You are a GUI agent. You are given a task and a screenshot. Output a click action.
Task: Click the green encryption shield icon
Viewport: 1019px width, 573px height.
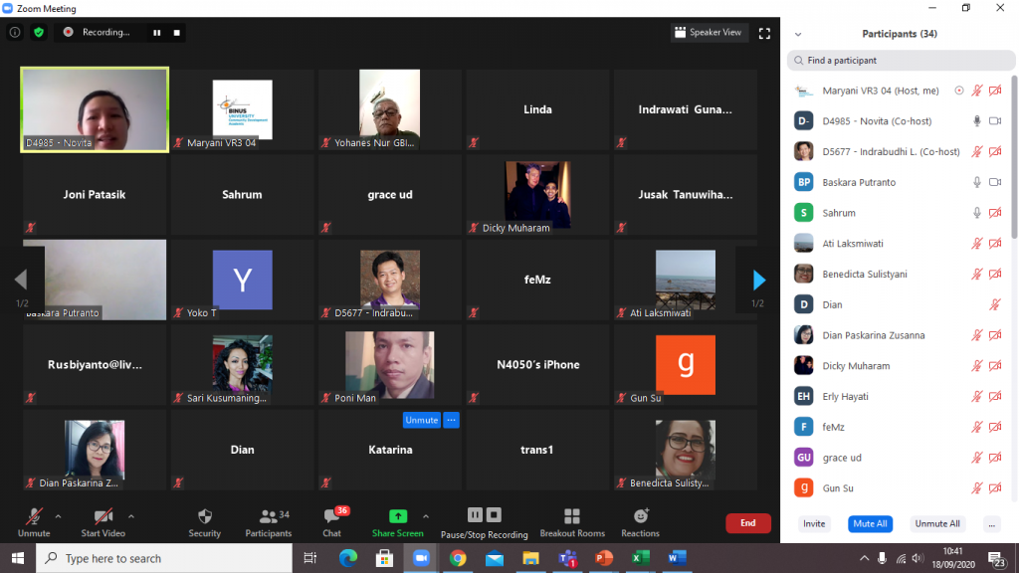[x=39, y=32]
